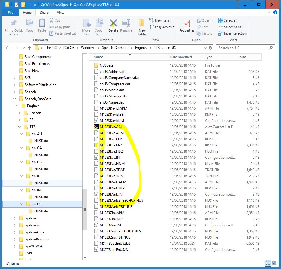The image size is (281, 269).
Task: Click Invert selection
Action: click(232, 33)
